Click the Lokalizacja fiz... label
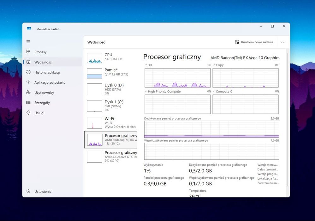Image resolution: width=315 pixels, height=221 pixels. [x=268, y=178]
